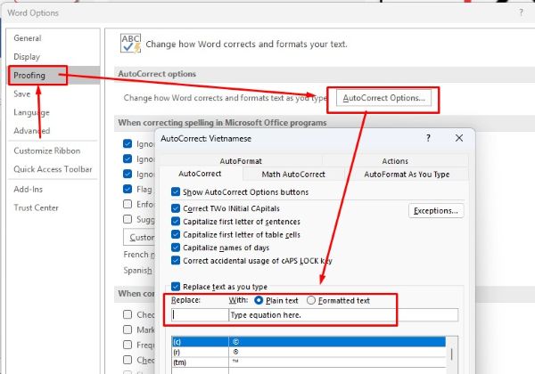Toggle Show AutoCorrect Options buttons checkbox
Screen dimensions: 535x374
click(176, 192)
